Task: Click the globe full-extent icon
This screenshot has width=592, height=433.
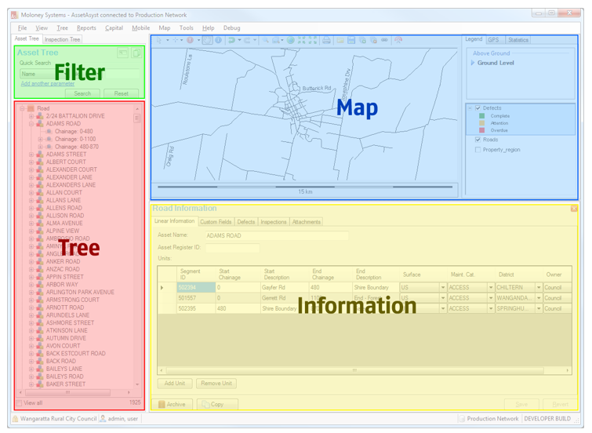Action: pos(290,40)
